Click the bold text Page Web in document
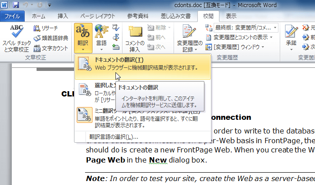The image size is (315, 185). point(105,160)
